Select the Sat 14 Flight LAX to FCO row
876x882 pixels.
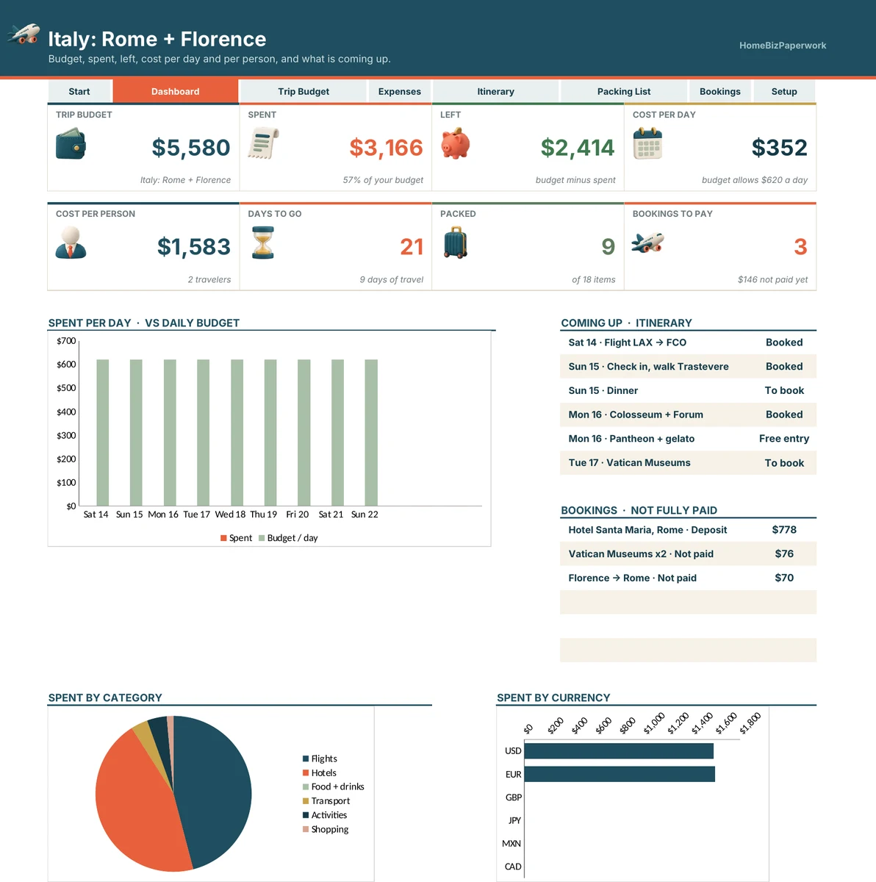point(688,343)
